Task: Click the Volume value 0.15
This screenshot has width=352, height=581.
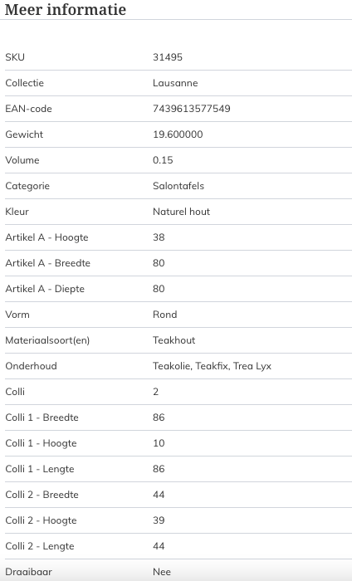Action: point(163,160)
